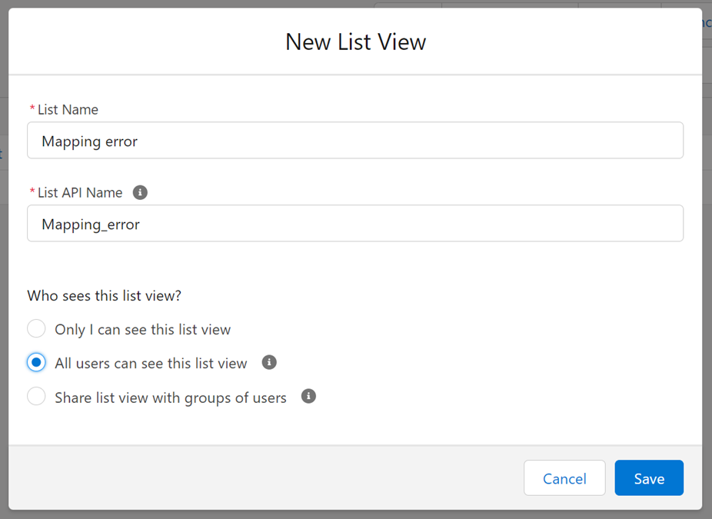Click the 'Only I can see' label text
This screenshot has height=519, width=712.
click(142, 330)
